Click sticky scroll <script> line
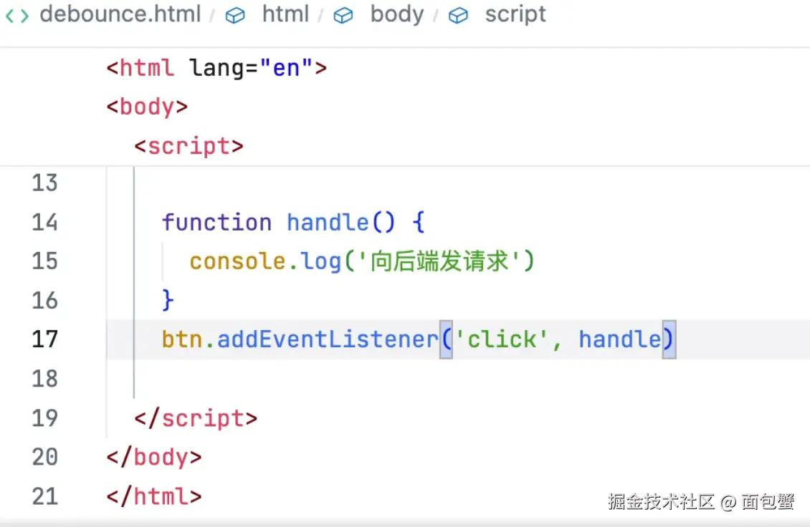This screenshot has height=527, width=810. tap(189, 146)
